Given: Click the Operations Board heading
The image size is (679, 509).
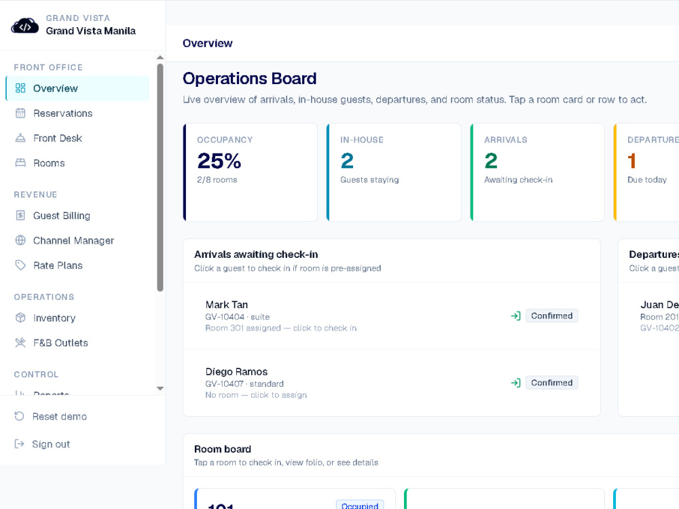Looking at the screenshot, I should point(249,79).
